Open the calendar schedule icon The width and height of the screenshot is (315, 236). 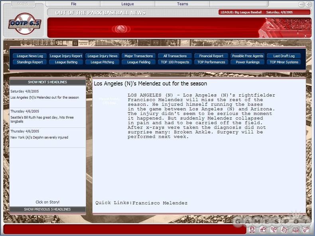click(284, 230)
